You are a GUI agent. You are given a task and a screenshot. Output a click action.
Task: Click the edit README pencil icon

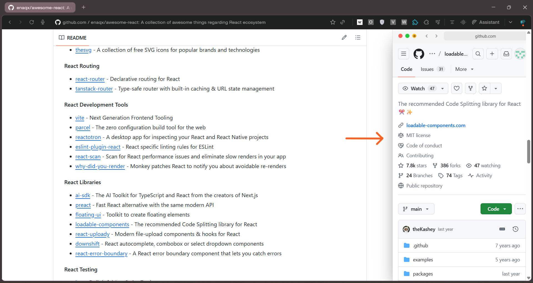click(344, 37)
